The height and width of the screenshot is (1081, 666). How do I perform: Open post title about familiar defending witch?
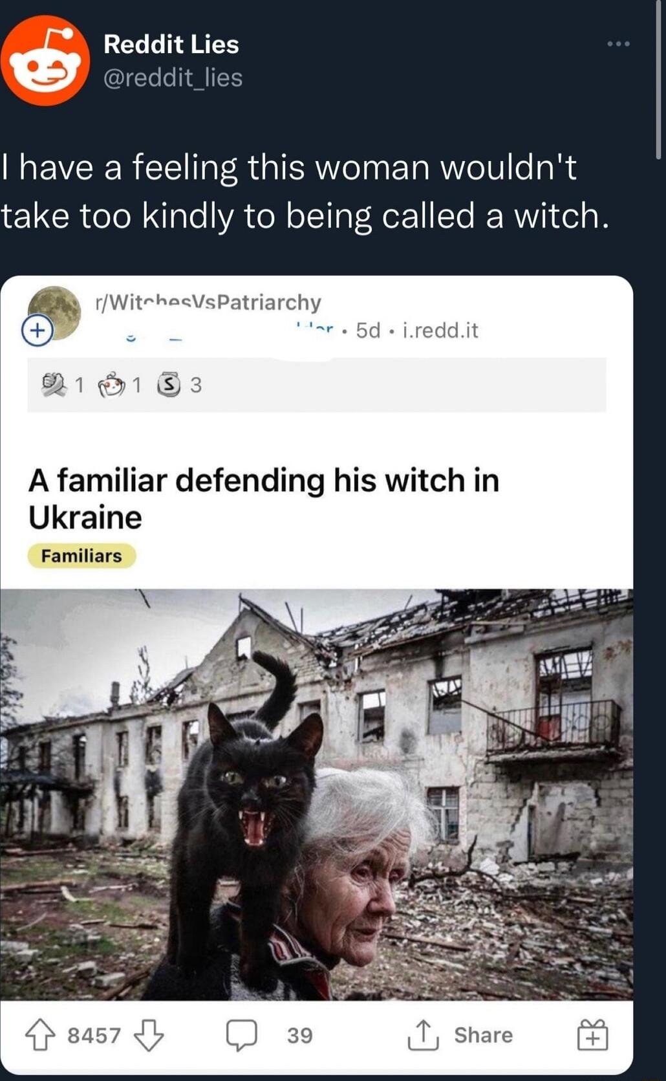pyautogui.click(x=264, y=499)
